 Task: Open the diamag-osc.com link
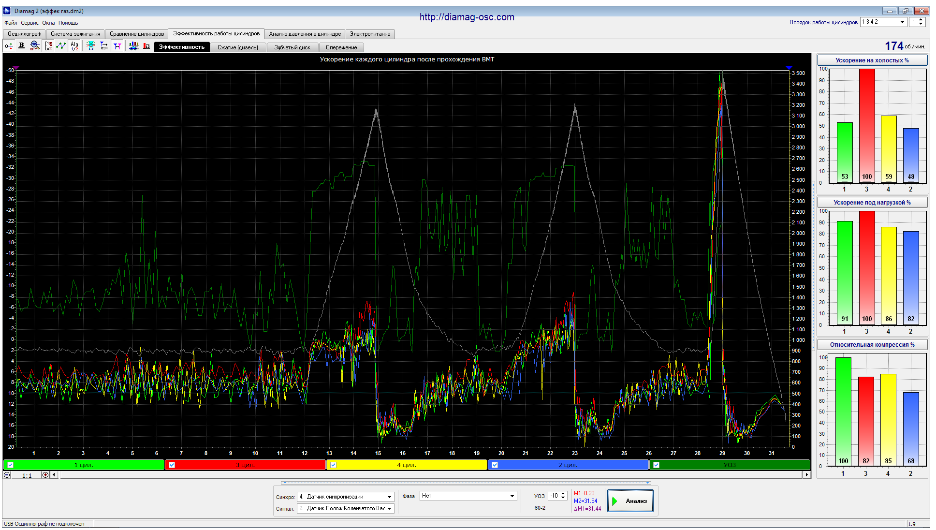click(467, 17)
